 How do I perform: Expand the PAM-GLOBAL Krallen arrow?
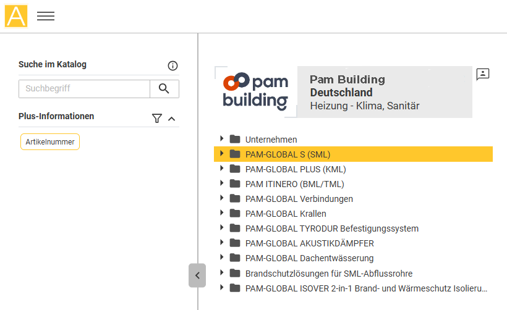[x=222, y=213]
